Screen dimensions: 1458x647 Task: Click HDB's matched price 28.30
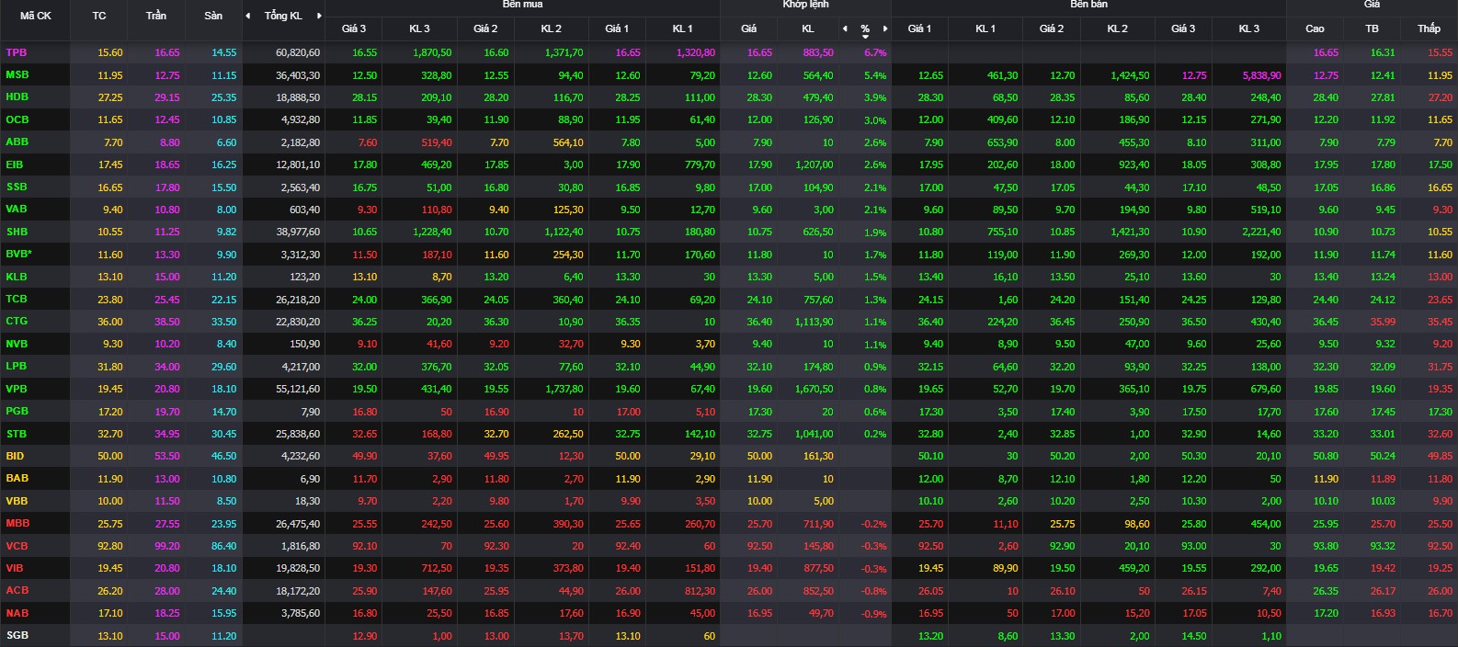pos(759,97)
